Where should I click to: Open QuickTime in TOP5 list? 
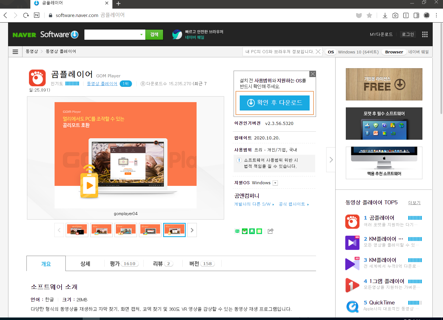382,302
